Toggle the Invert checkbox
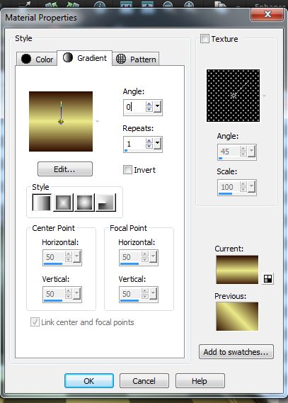 click(x=127, y=170)
